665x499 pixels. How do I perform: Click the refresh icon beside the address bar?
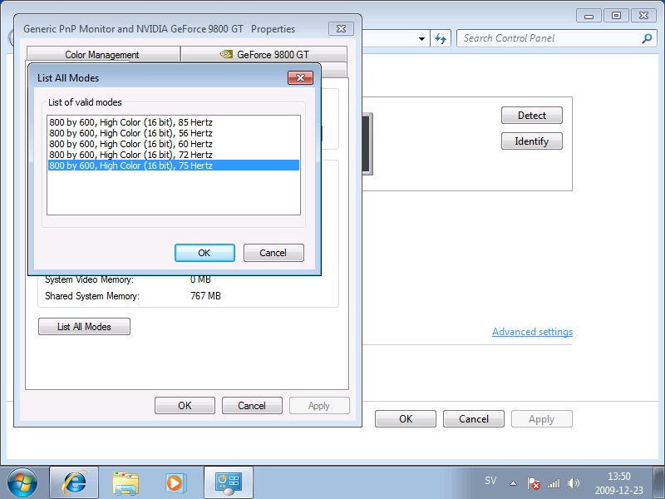point(441,38)
